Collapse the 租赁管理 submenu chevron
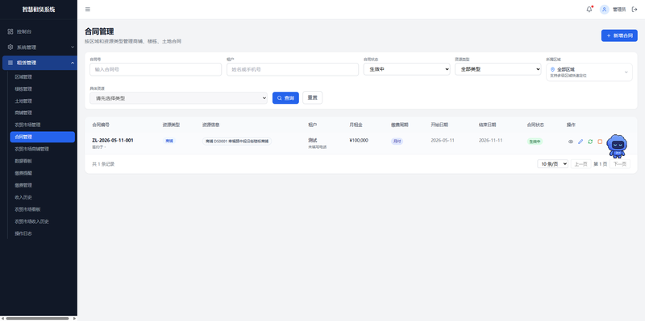Image resolution: width=645 pixels, height=321 pixels. click(73, 63)
